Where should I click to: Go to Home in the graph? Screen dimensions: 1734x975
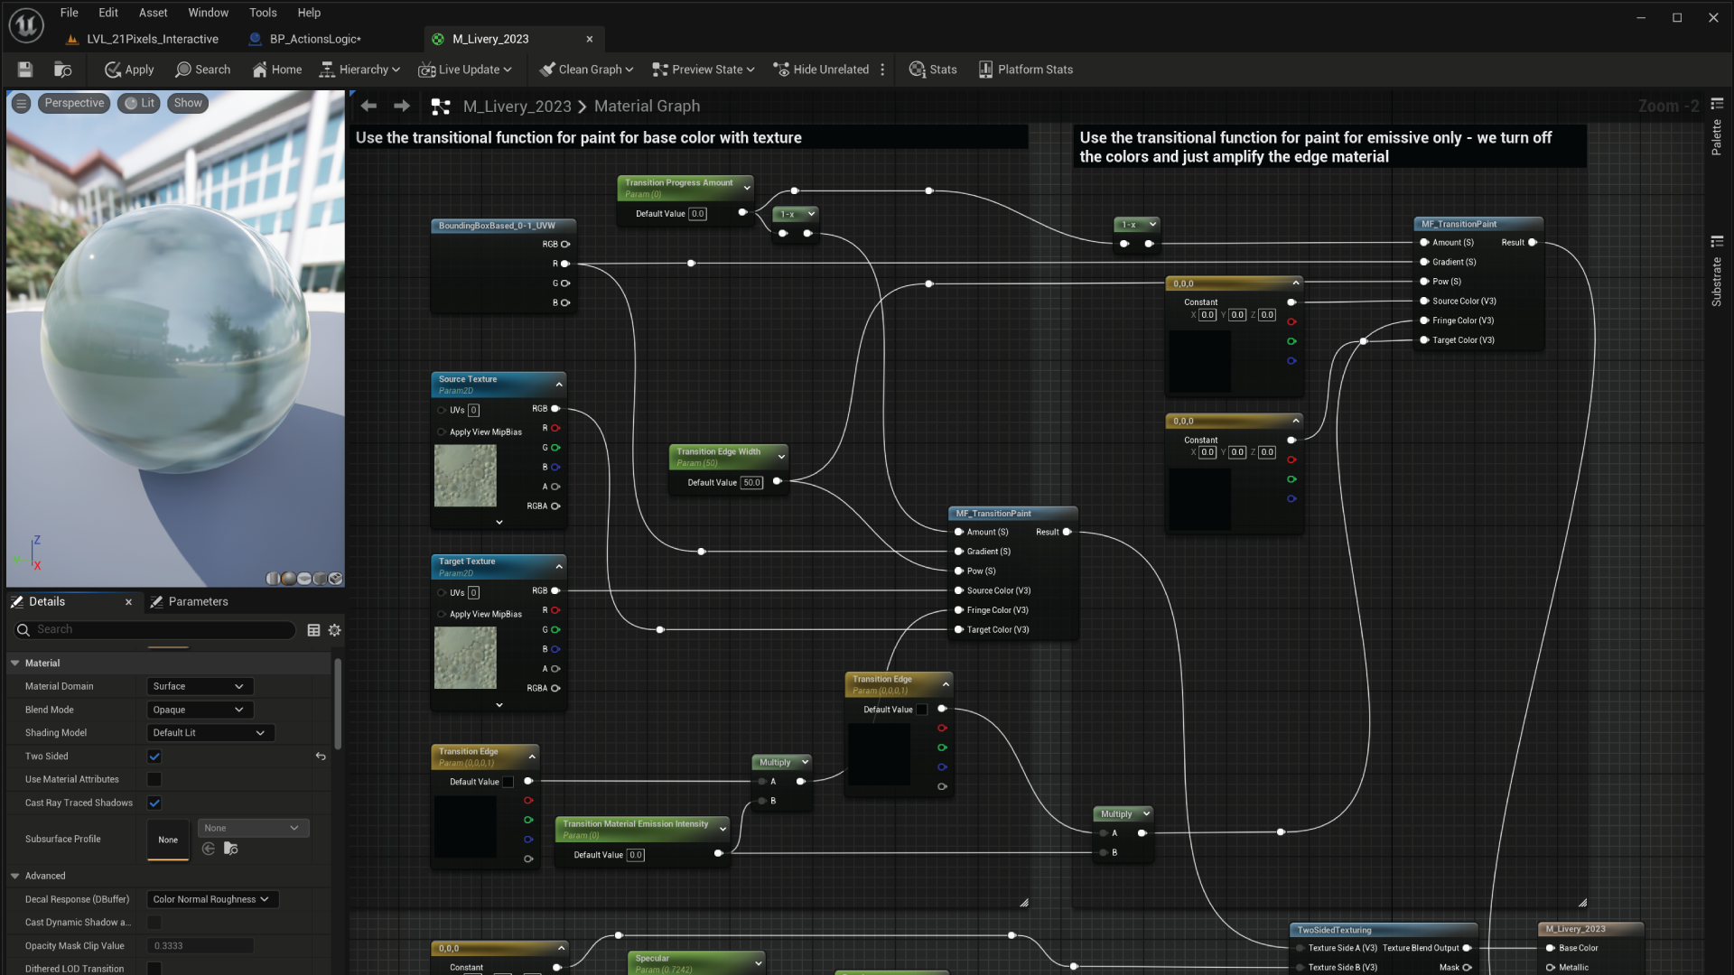(277, 70)
